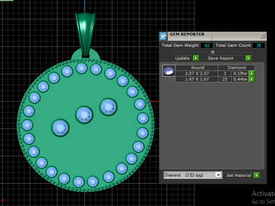Click the 0.44tw weight cell
Screen dimensions: 275x206
240,79
